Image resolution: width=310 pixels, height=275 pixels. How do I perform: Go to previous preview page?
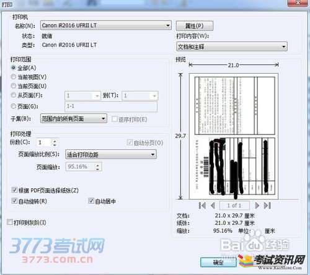[213, 206]
